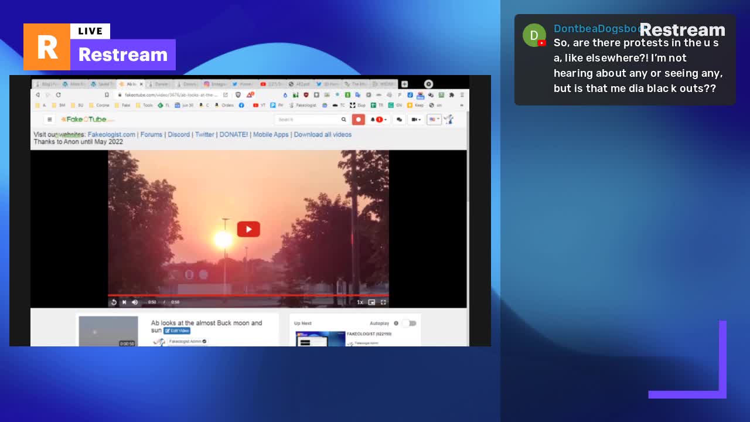Open the FakeoTube hamburger menu
This screenshot has width=750, height=422.
(x=50, y=120)
